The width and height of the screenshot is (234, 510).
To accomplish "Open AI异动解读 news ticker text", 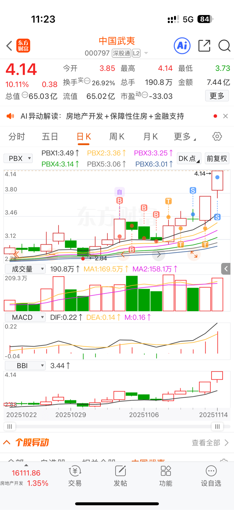I will pos(102,116).
